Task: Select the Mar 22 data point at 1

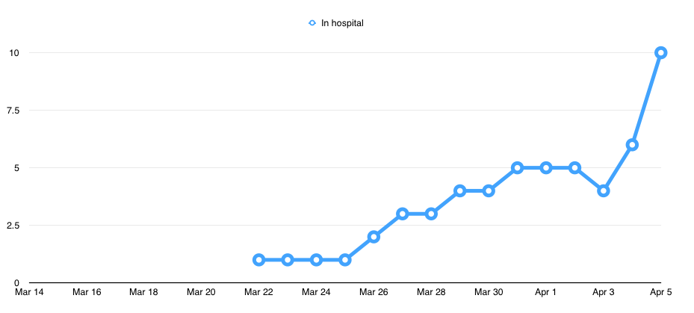Action: click(x=258, y=260)
